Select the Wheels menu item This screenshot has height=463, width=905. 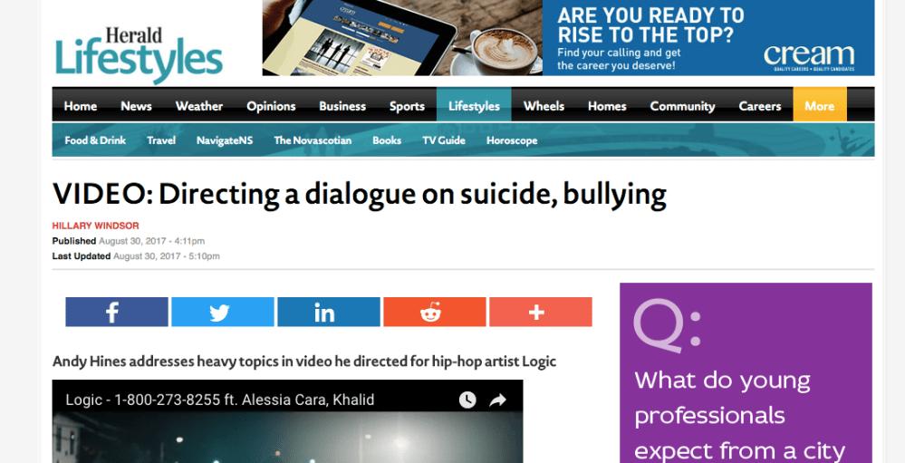(544, 106)
